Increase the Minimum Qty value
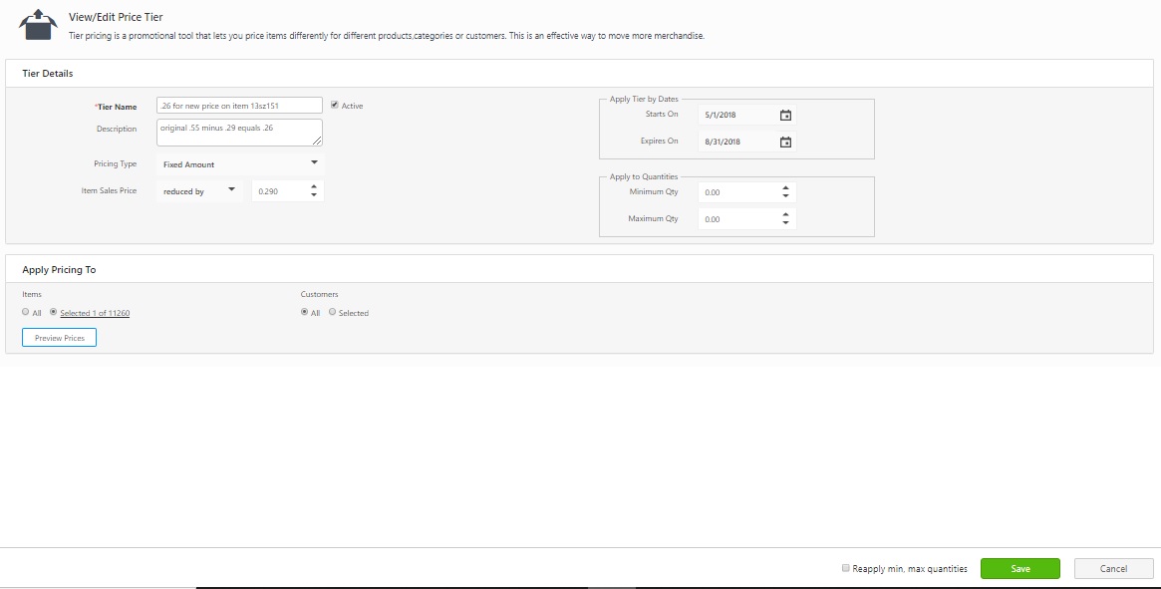 (785, 187)
